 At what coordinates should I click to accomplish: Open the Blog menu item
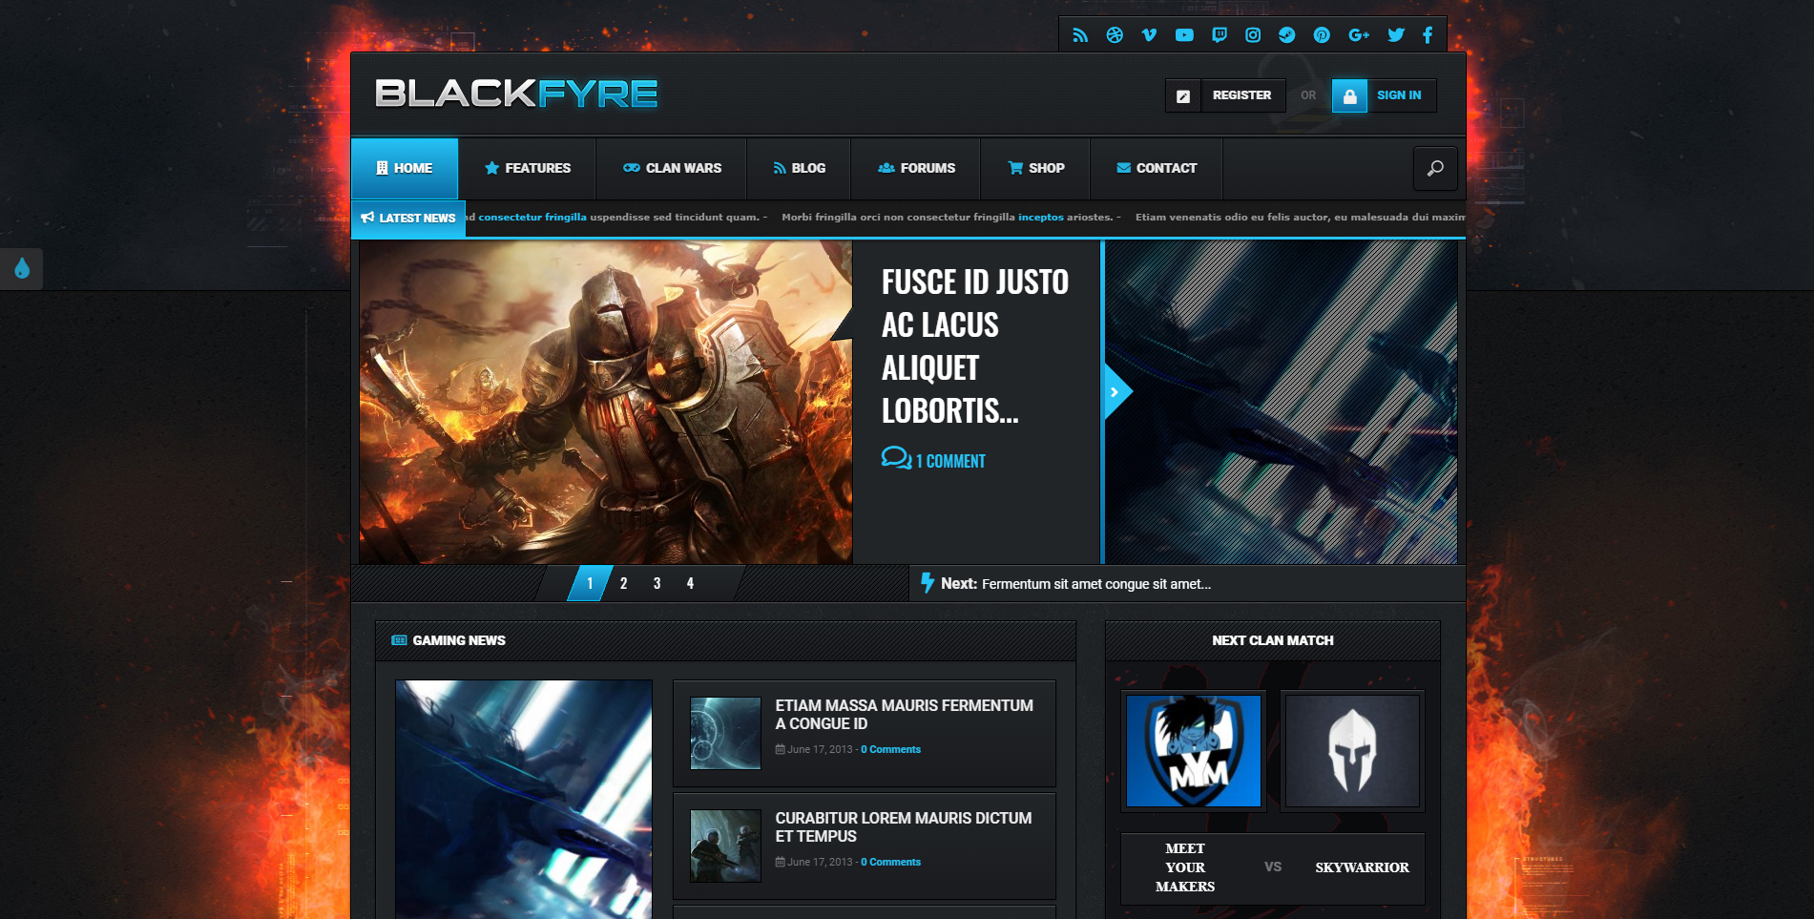click(x=799, y=168)
